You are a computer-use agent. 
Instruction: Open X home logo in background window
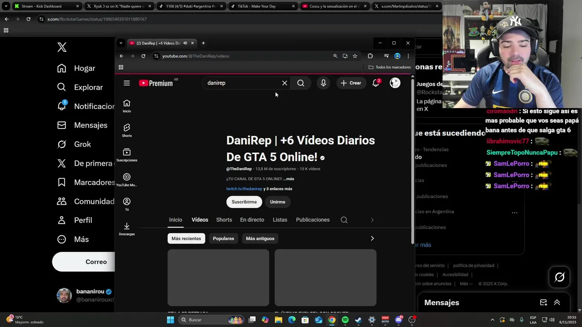(62, 47)
